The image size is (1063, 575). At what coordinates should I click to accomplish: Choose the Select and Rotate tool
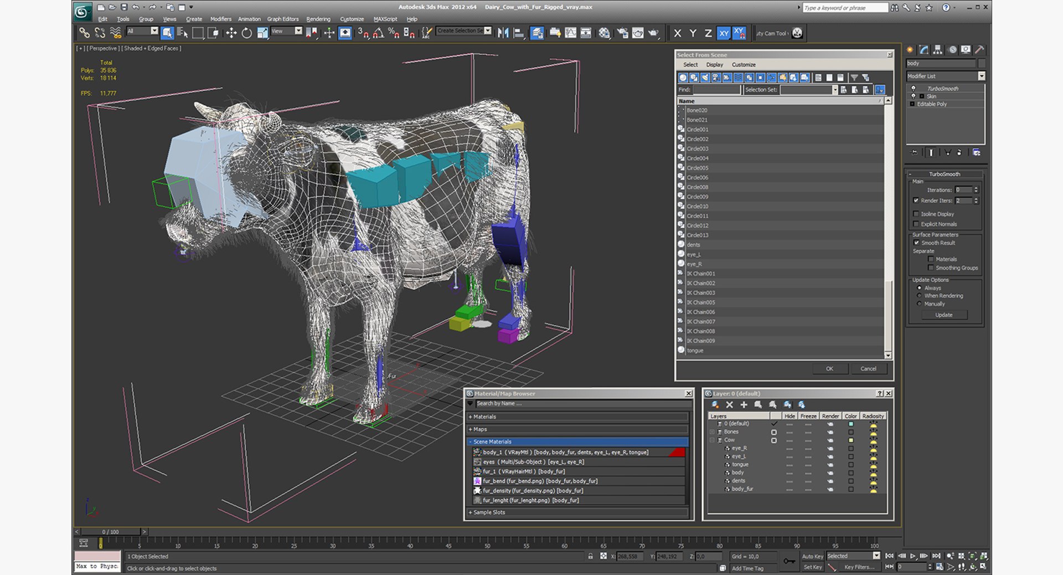point(246,33)
